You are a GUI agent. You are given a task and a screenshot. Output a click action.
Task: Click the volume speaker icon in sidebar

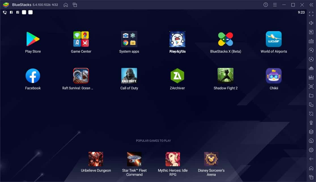point(311,23)
